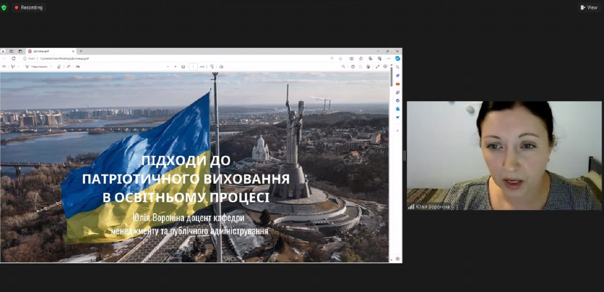Expand the draw tool options arrow
604x292 pixels.
point(52,67)
